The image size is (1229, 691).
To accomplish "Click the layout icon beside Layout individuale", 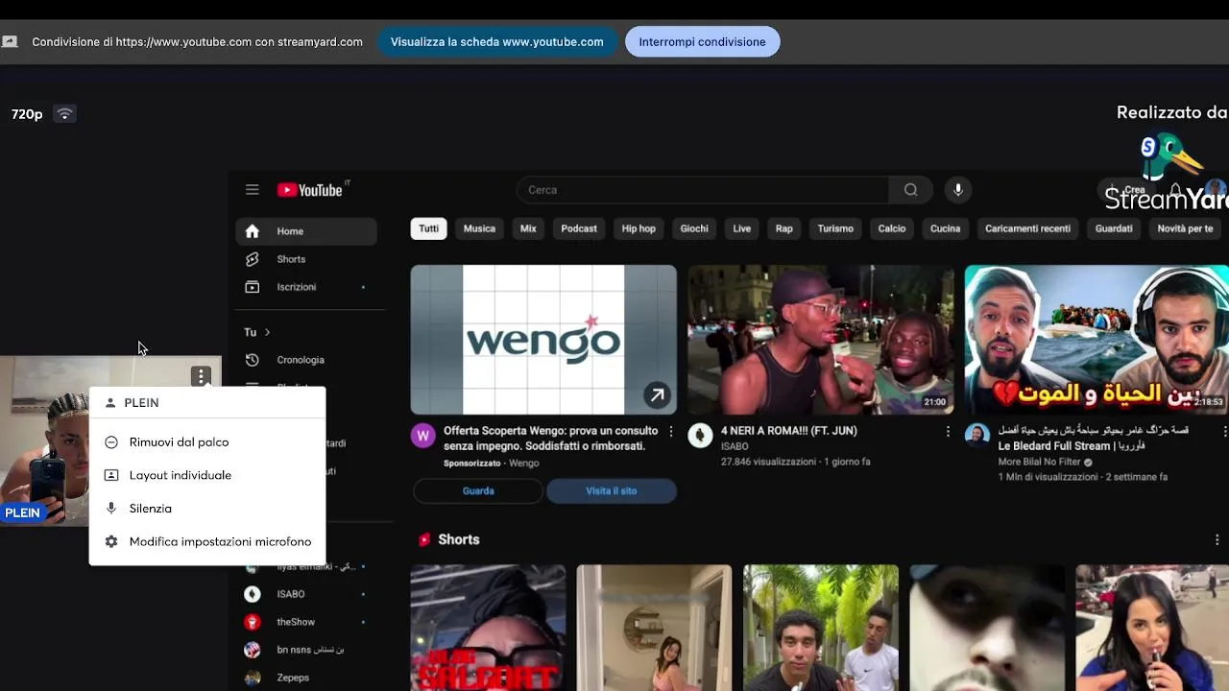I will pos(111,475).
